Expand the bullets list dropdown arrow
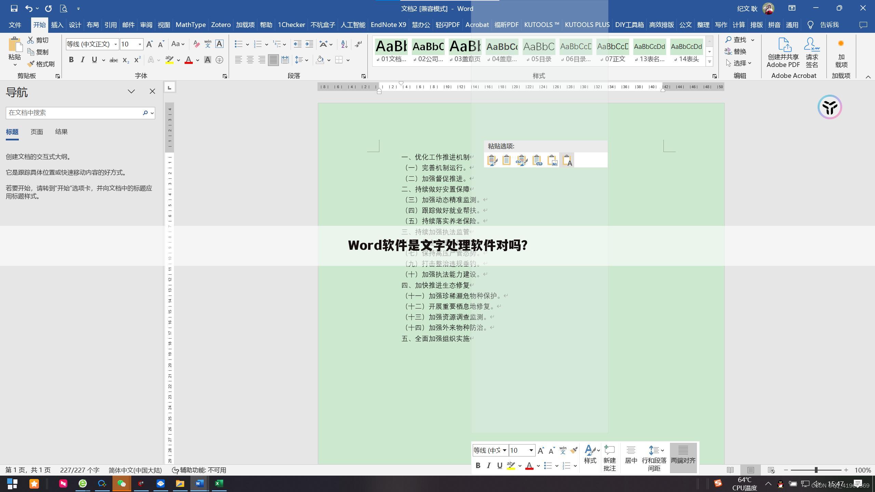Image resolution: width=875 pixels, height=492 pixels. (x=247, y=44)
